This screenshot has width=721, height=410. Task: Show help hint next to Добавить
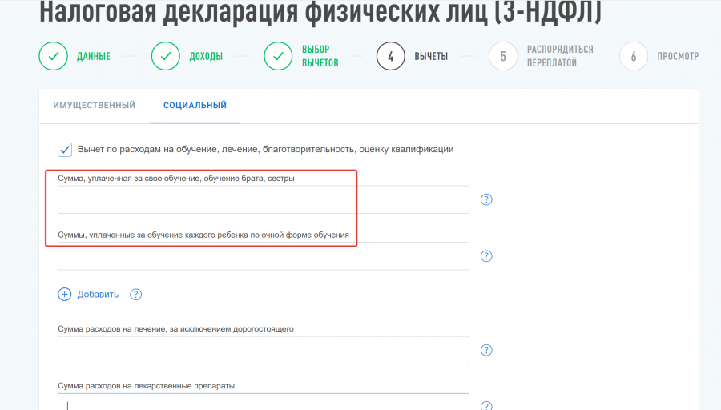coord(136,294)
